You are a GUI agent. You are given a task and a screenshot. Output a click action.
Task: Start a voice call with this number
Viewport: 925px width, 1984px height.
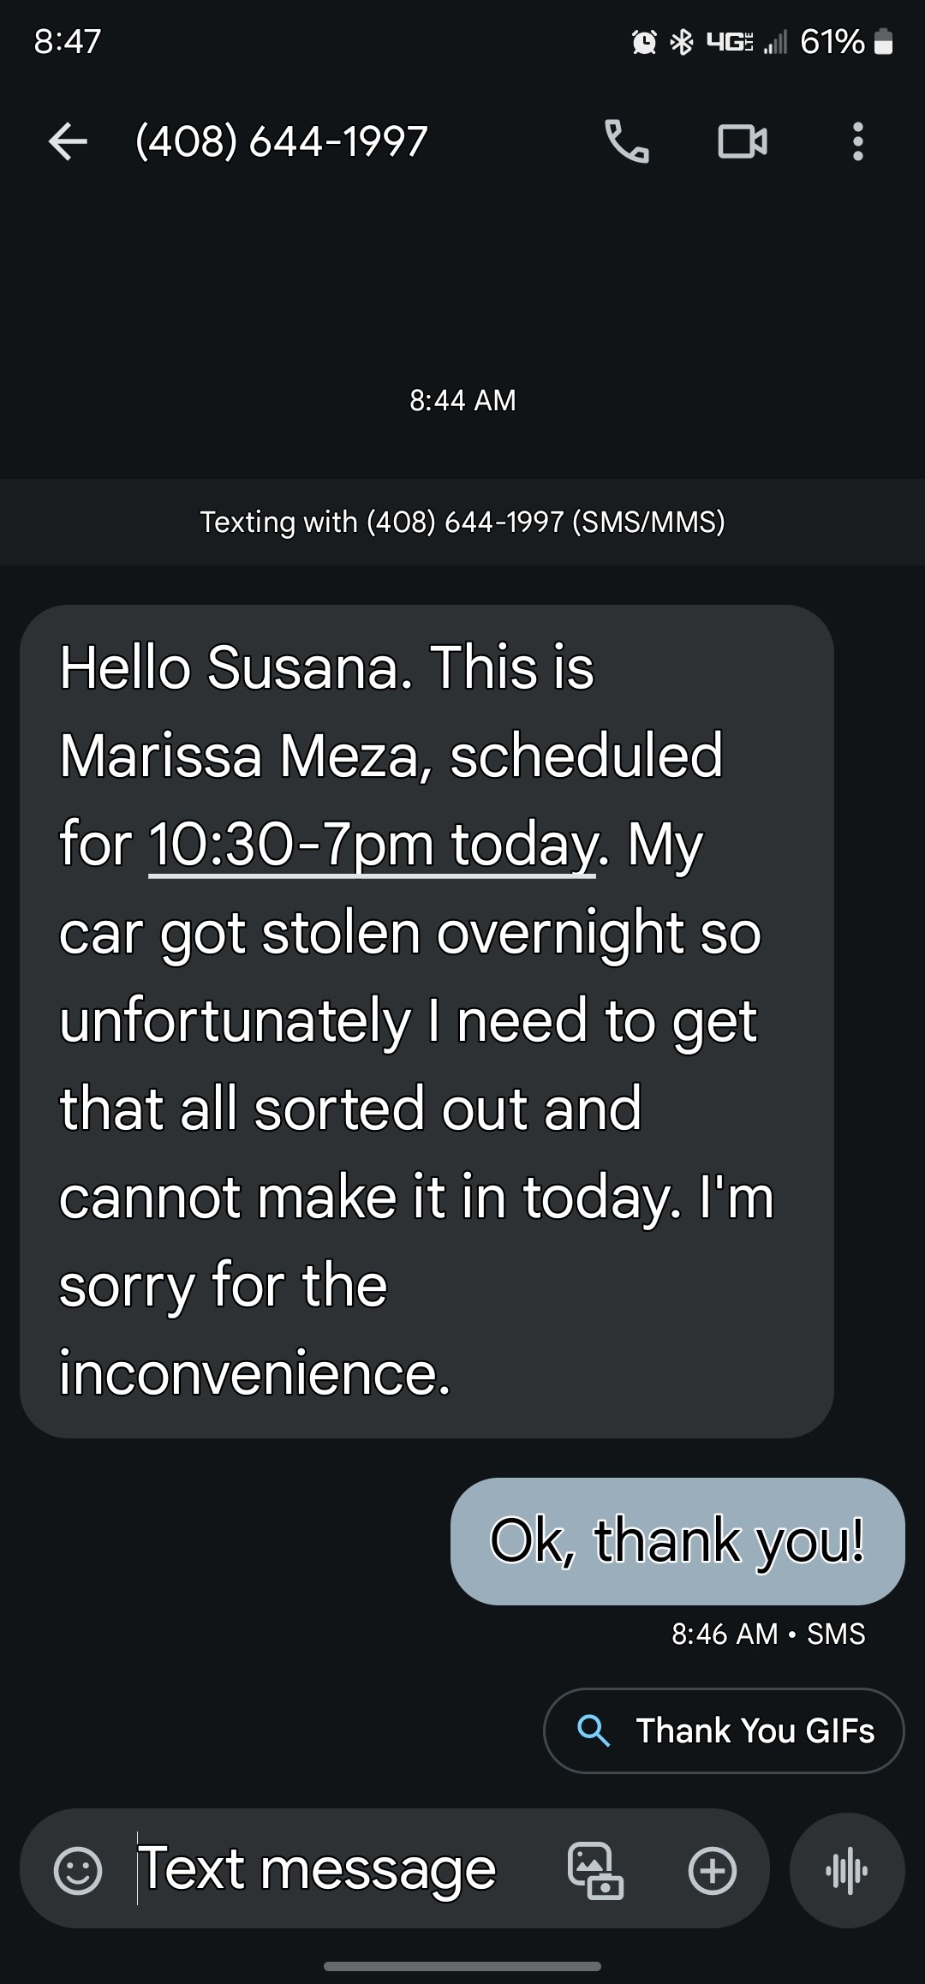627,141
